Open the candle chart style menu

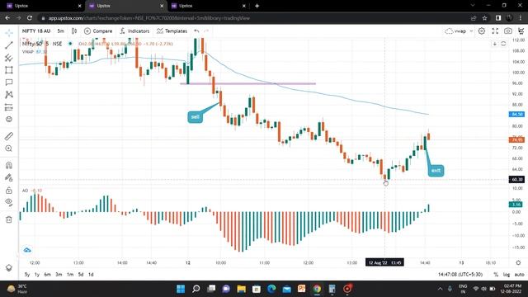[74, 31]
